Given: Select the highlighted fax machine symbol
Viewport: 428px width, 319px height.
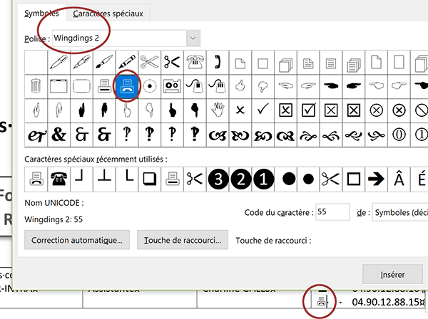Looking at the screenshot, I should [x=127, y=86].
